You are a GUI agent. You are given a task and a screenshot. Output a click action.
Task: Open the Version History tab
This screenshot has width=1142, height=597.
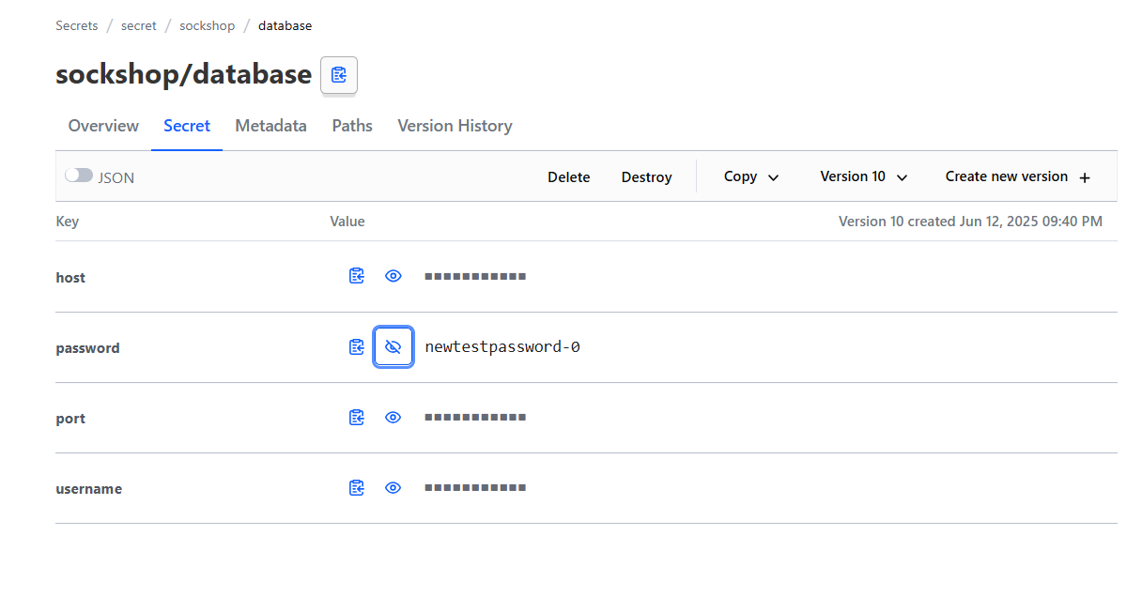455,126
